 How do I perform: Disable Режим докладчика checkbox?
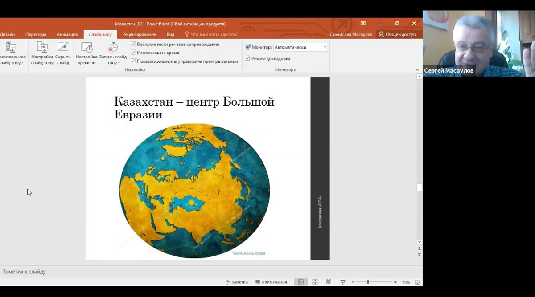(247, 58)
